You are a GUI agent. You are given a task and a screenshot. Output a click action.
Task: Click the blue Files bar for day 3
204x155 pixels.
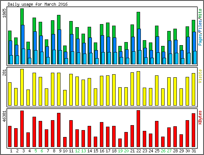(x=23, y=37)
